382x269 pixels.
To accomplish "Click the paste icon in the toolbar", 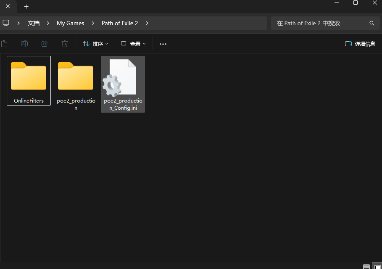I will (4, 44).
